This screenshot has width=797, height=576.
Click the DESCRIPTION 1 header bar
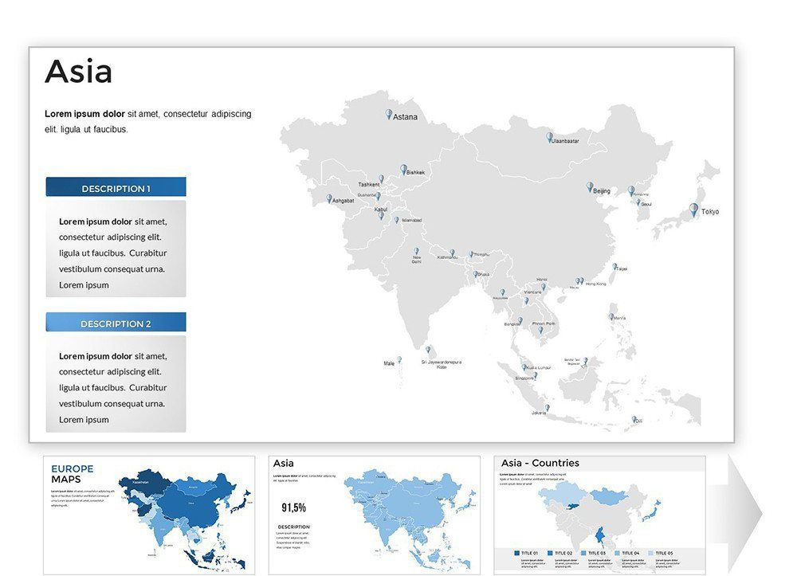point(116,188)
